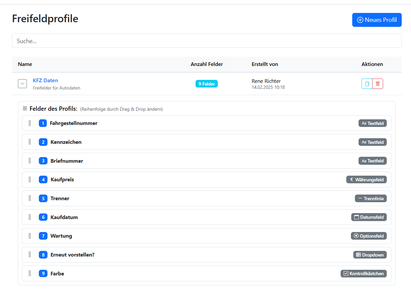The height and width of the screenshot is (291, 411).
Task: Click the Optionsfeld radio badge
Action: coord(369,236)
